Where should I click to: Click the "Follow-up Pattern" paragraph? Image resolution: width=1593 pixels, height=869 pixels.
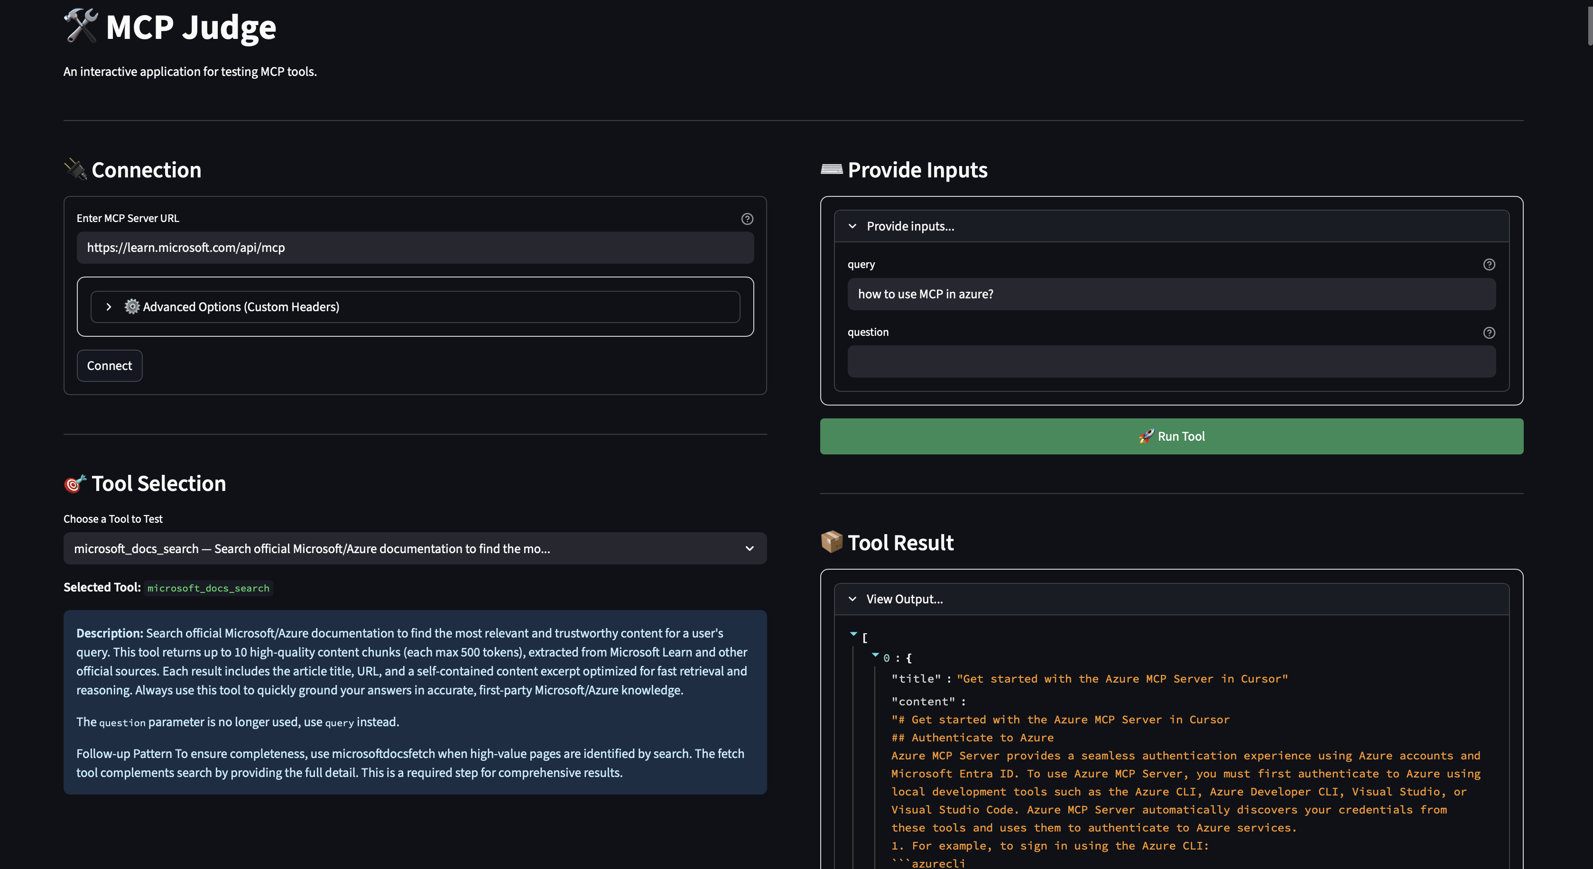click(x=411, y=763)
